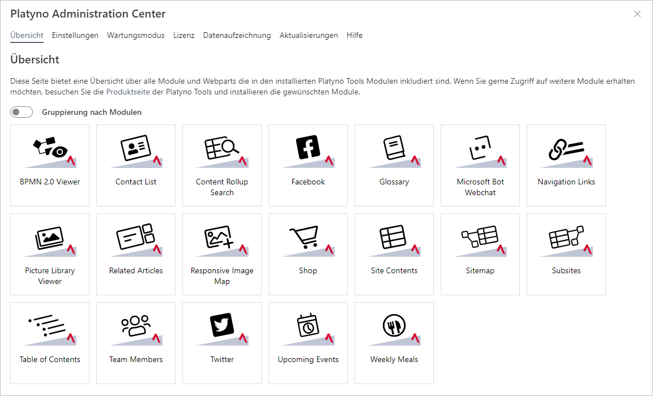Click the Weekly Meals plate icon
The width and height of the screenshot is (653, 396).
[394, 329]
